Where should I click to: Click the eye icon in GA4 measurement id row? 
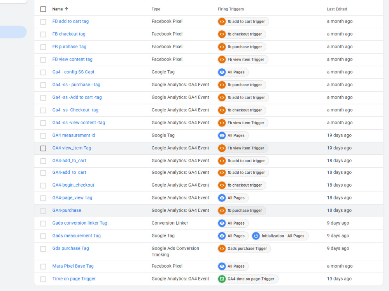(x=222, y=135)
